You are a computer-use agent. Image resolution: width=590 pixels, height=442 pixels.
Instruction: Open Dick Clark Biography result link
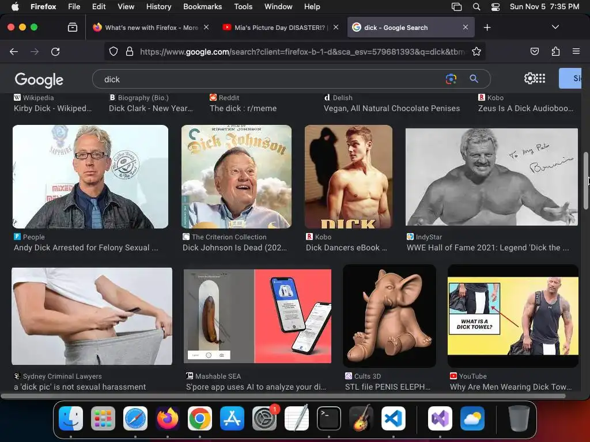150,108
